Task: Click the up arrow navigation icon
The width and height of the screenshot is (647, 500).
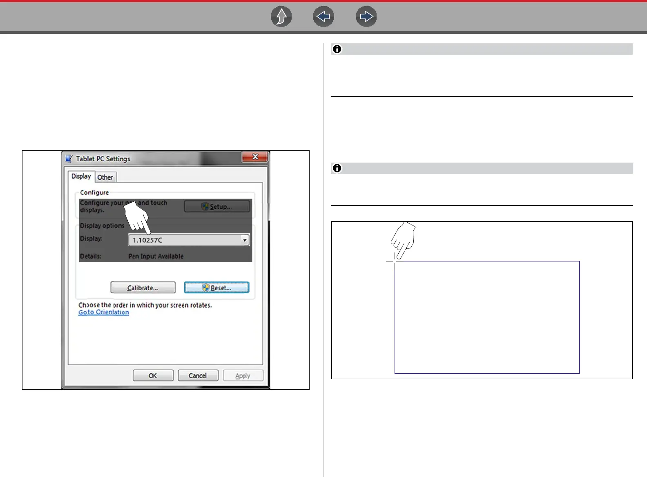Action: (281, 17)
